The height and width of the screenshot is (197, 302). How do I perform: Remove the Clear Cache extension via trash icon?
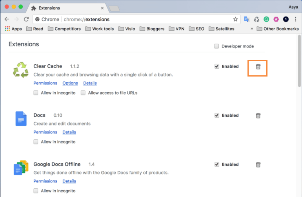click(258, 66)
